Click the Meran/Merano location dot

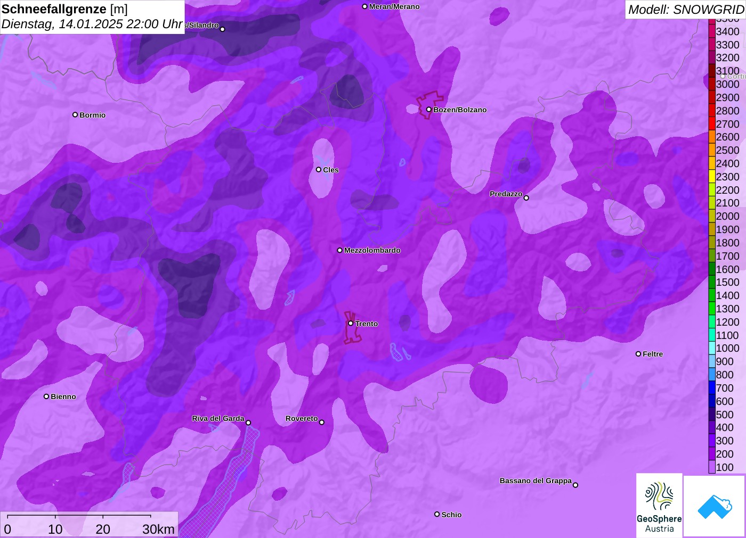364,6
